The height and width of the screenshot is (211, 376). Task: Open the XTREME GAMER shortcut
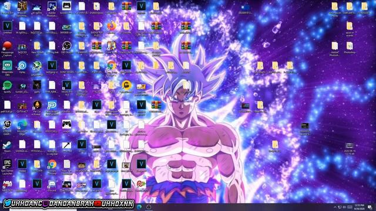[8, 128]
